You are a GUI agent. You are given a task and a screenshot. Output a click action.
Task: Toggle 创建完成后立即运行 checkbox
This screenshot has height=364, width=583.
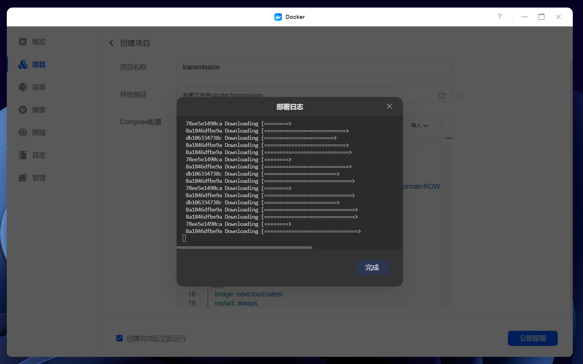(120, 338)
